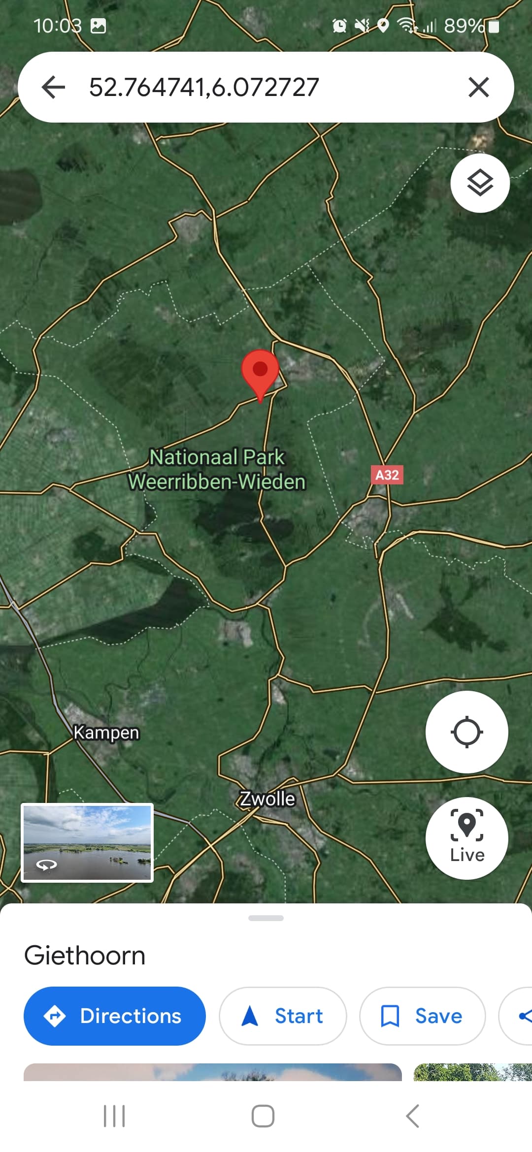Save Giethorn to a list

click(423, 1016)
